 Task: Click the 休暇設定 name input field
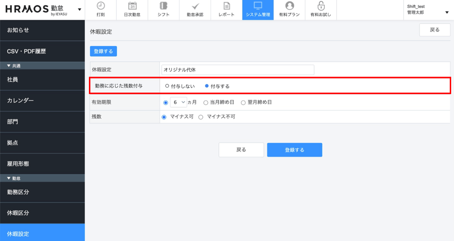pos(237,70)
